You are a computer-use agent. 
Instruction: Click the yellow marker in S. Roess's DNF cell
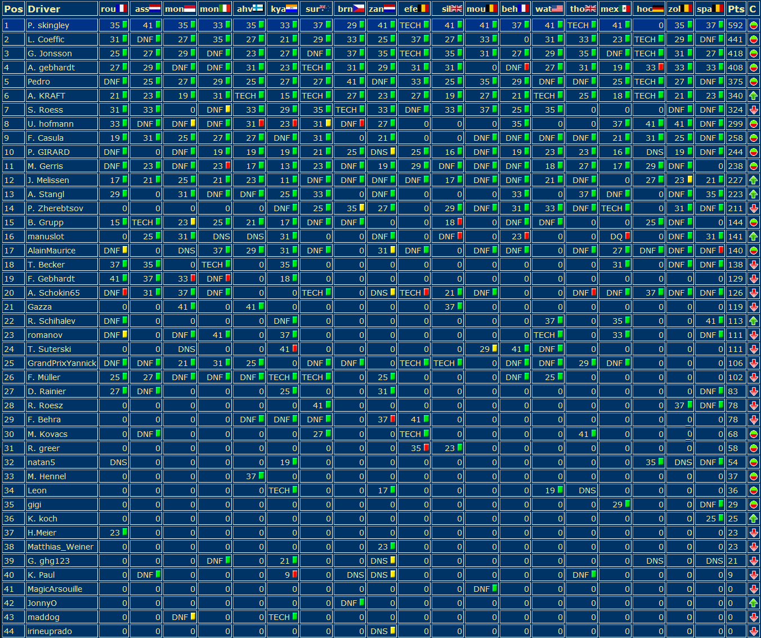[228, 109]
